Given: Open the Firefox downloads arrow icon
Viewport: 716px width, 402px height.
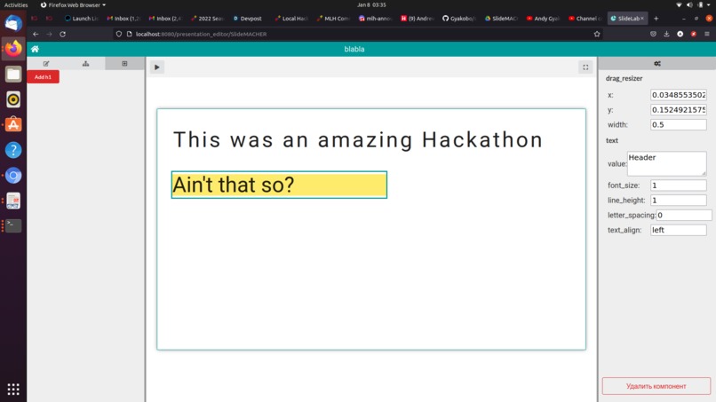Looking at the screenshot, I should pyautogui.click(x=666, y=34).
